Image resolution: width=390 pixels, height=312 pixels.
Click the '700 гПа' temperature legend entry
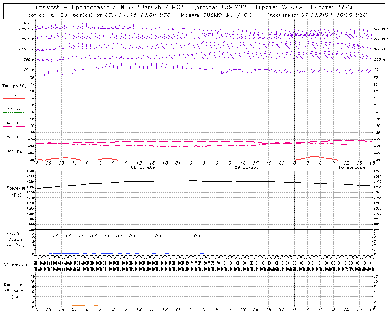point(14,137)
